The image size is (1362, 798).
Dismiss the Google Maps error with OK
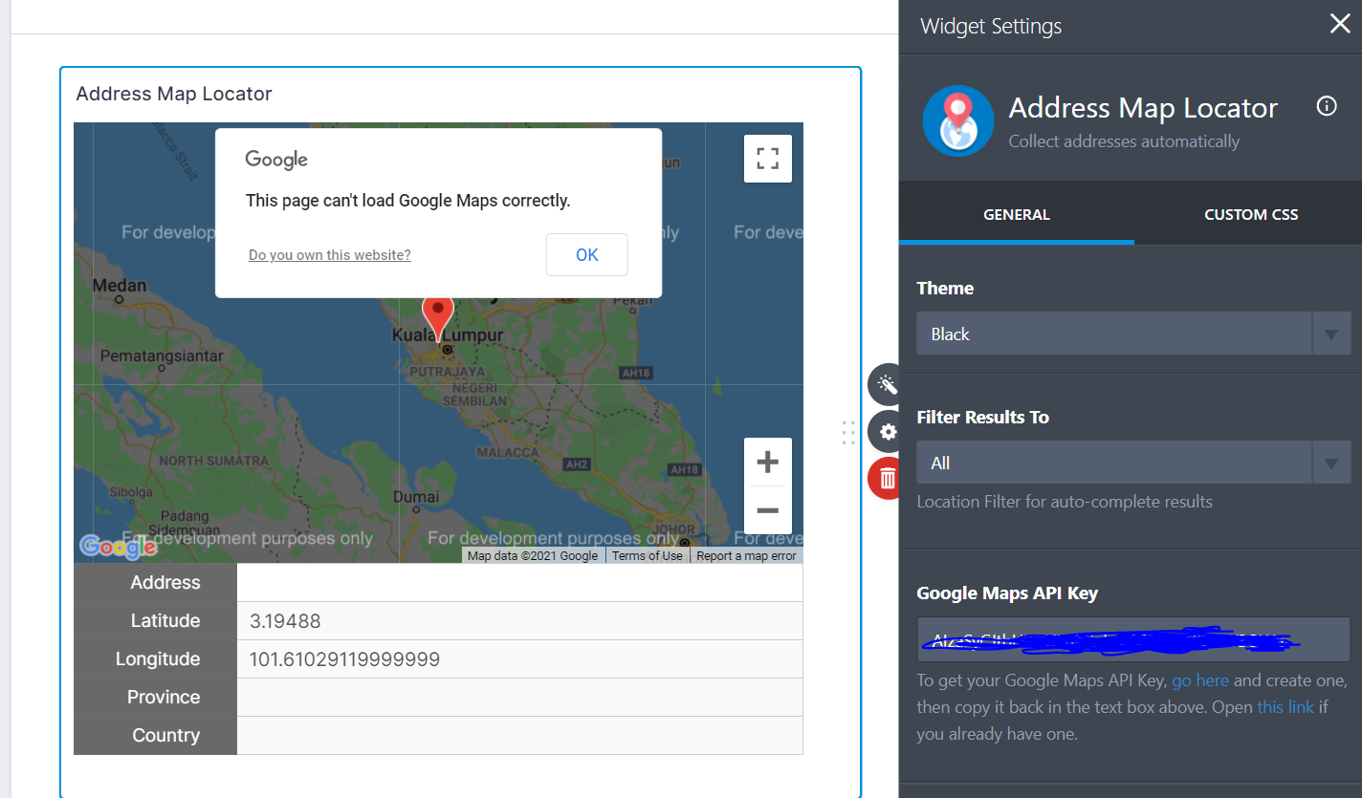click(x=586, y=254)
